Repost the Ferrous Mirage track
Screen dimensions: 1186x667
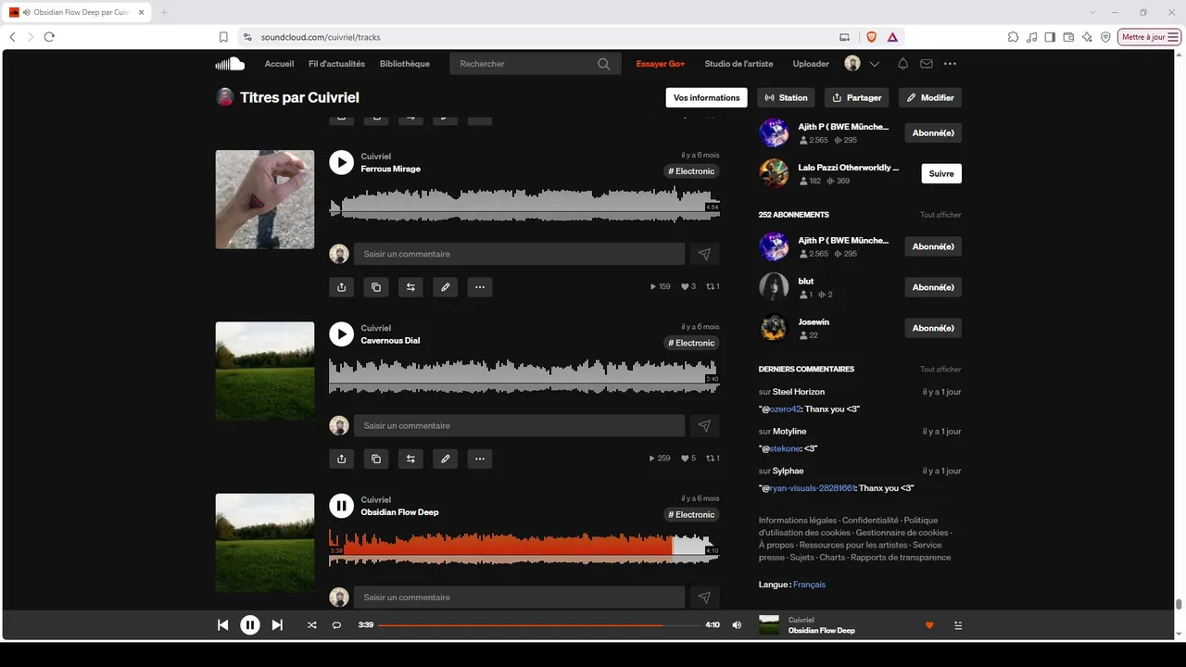coord(410,287)
